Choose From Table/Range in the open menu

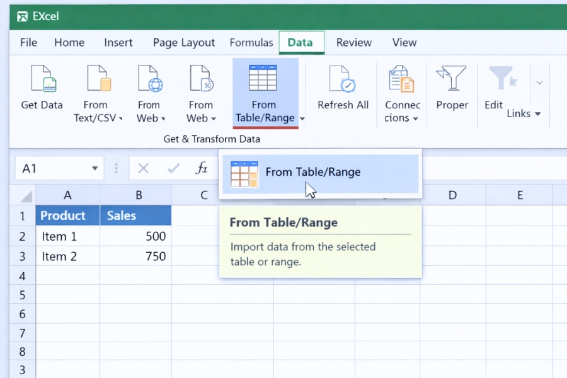[314, 171]
